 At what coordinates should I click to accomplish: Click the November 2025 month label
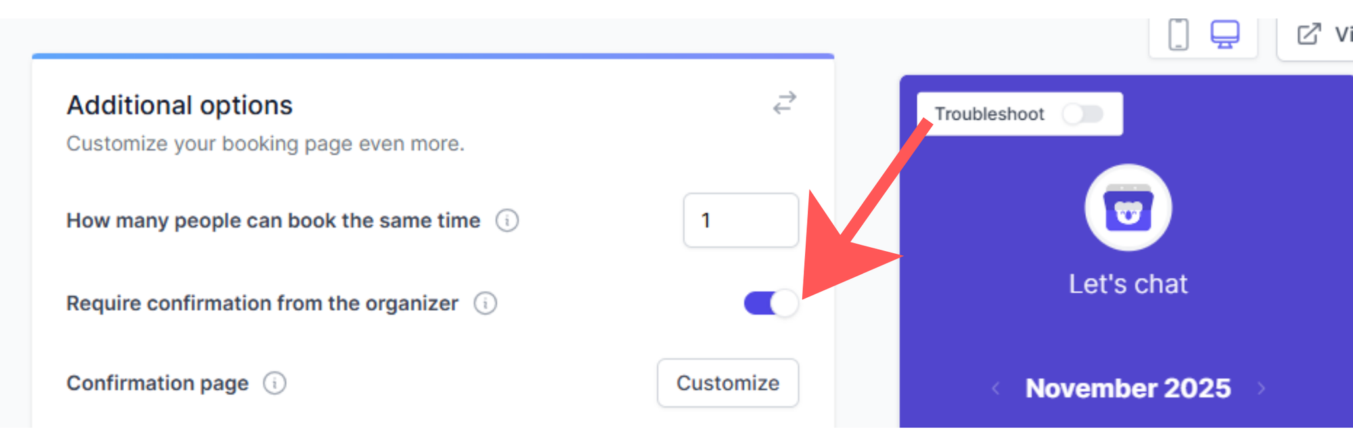pos(1128,388)
